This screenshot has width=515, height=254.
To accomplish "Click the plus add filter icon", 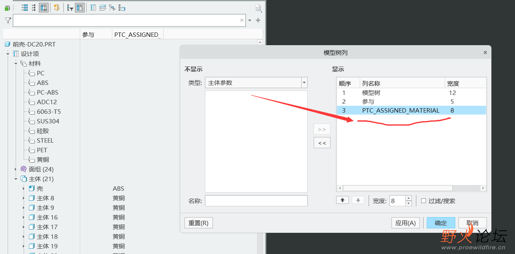I will [258, 20].
